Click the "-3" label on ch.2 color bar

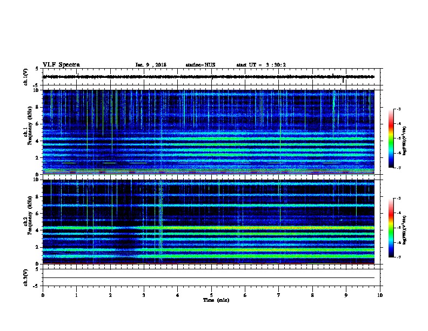point(398,198)
